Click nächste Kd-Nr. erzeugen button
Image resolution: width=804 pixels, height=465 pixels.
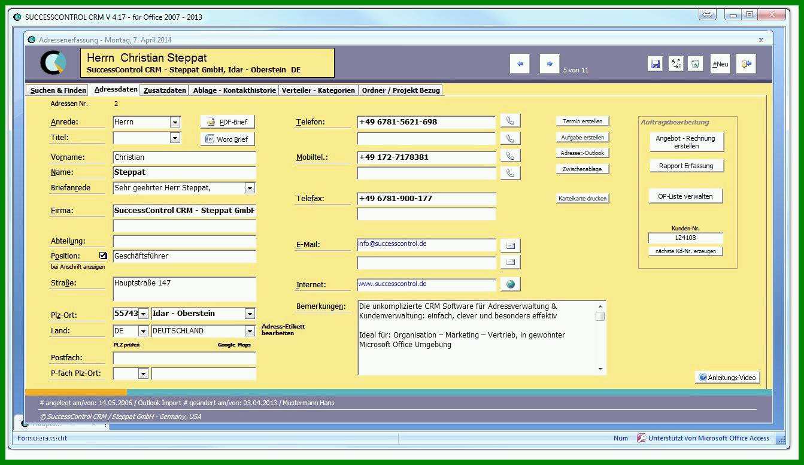685,251
